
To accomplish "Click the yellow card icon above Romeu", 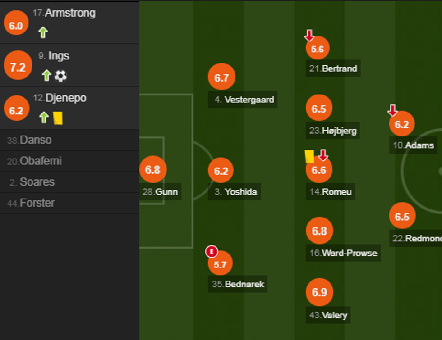I will point(309,156).
